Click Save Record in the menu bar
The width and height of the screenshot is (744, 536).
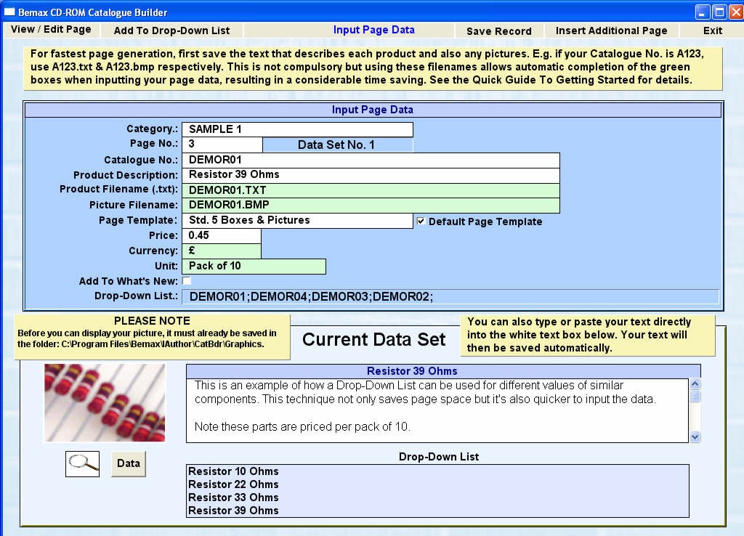[x=498, y=31]
